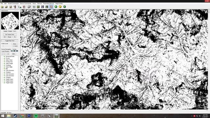Click Set Terrain Color button
The height and width of the screenshot is (118, 210).
pos(10,34)
